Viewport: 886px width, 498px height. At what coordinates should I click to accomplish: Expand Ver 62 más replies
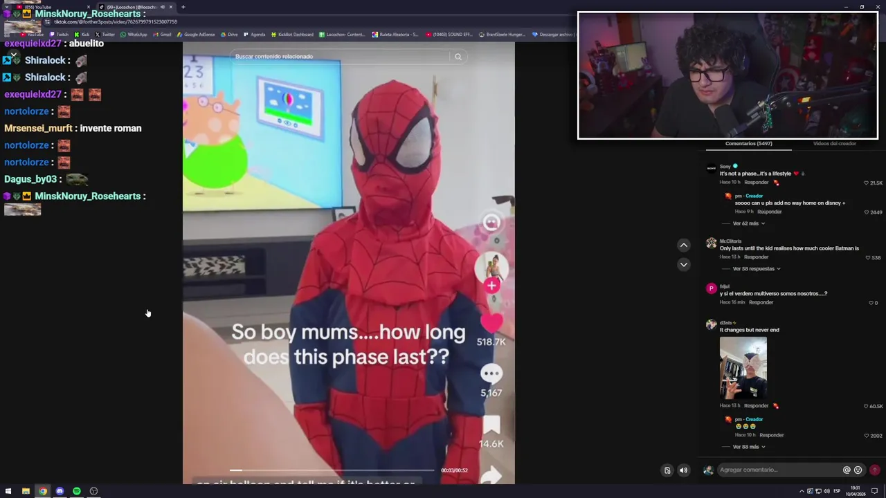(749, 223)
